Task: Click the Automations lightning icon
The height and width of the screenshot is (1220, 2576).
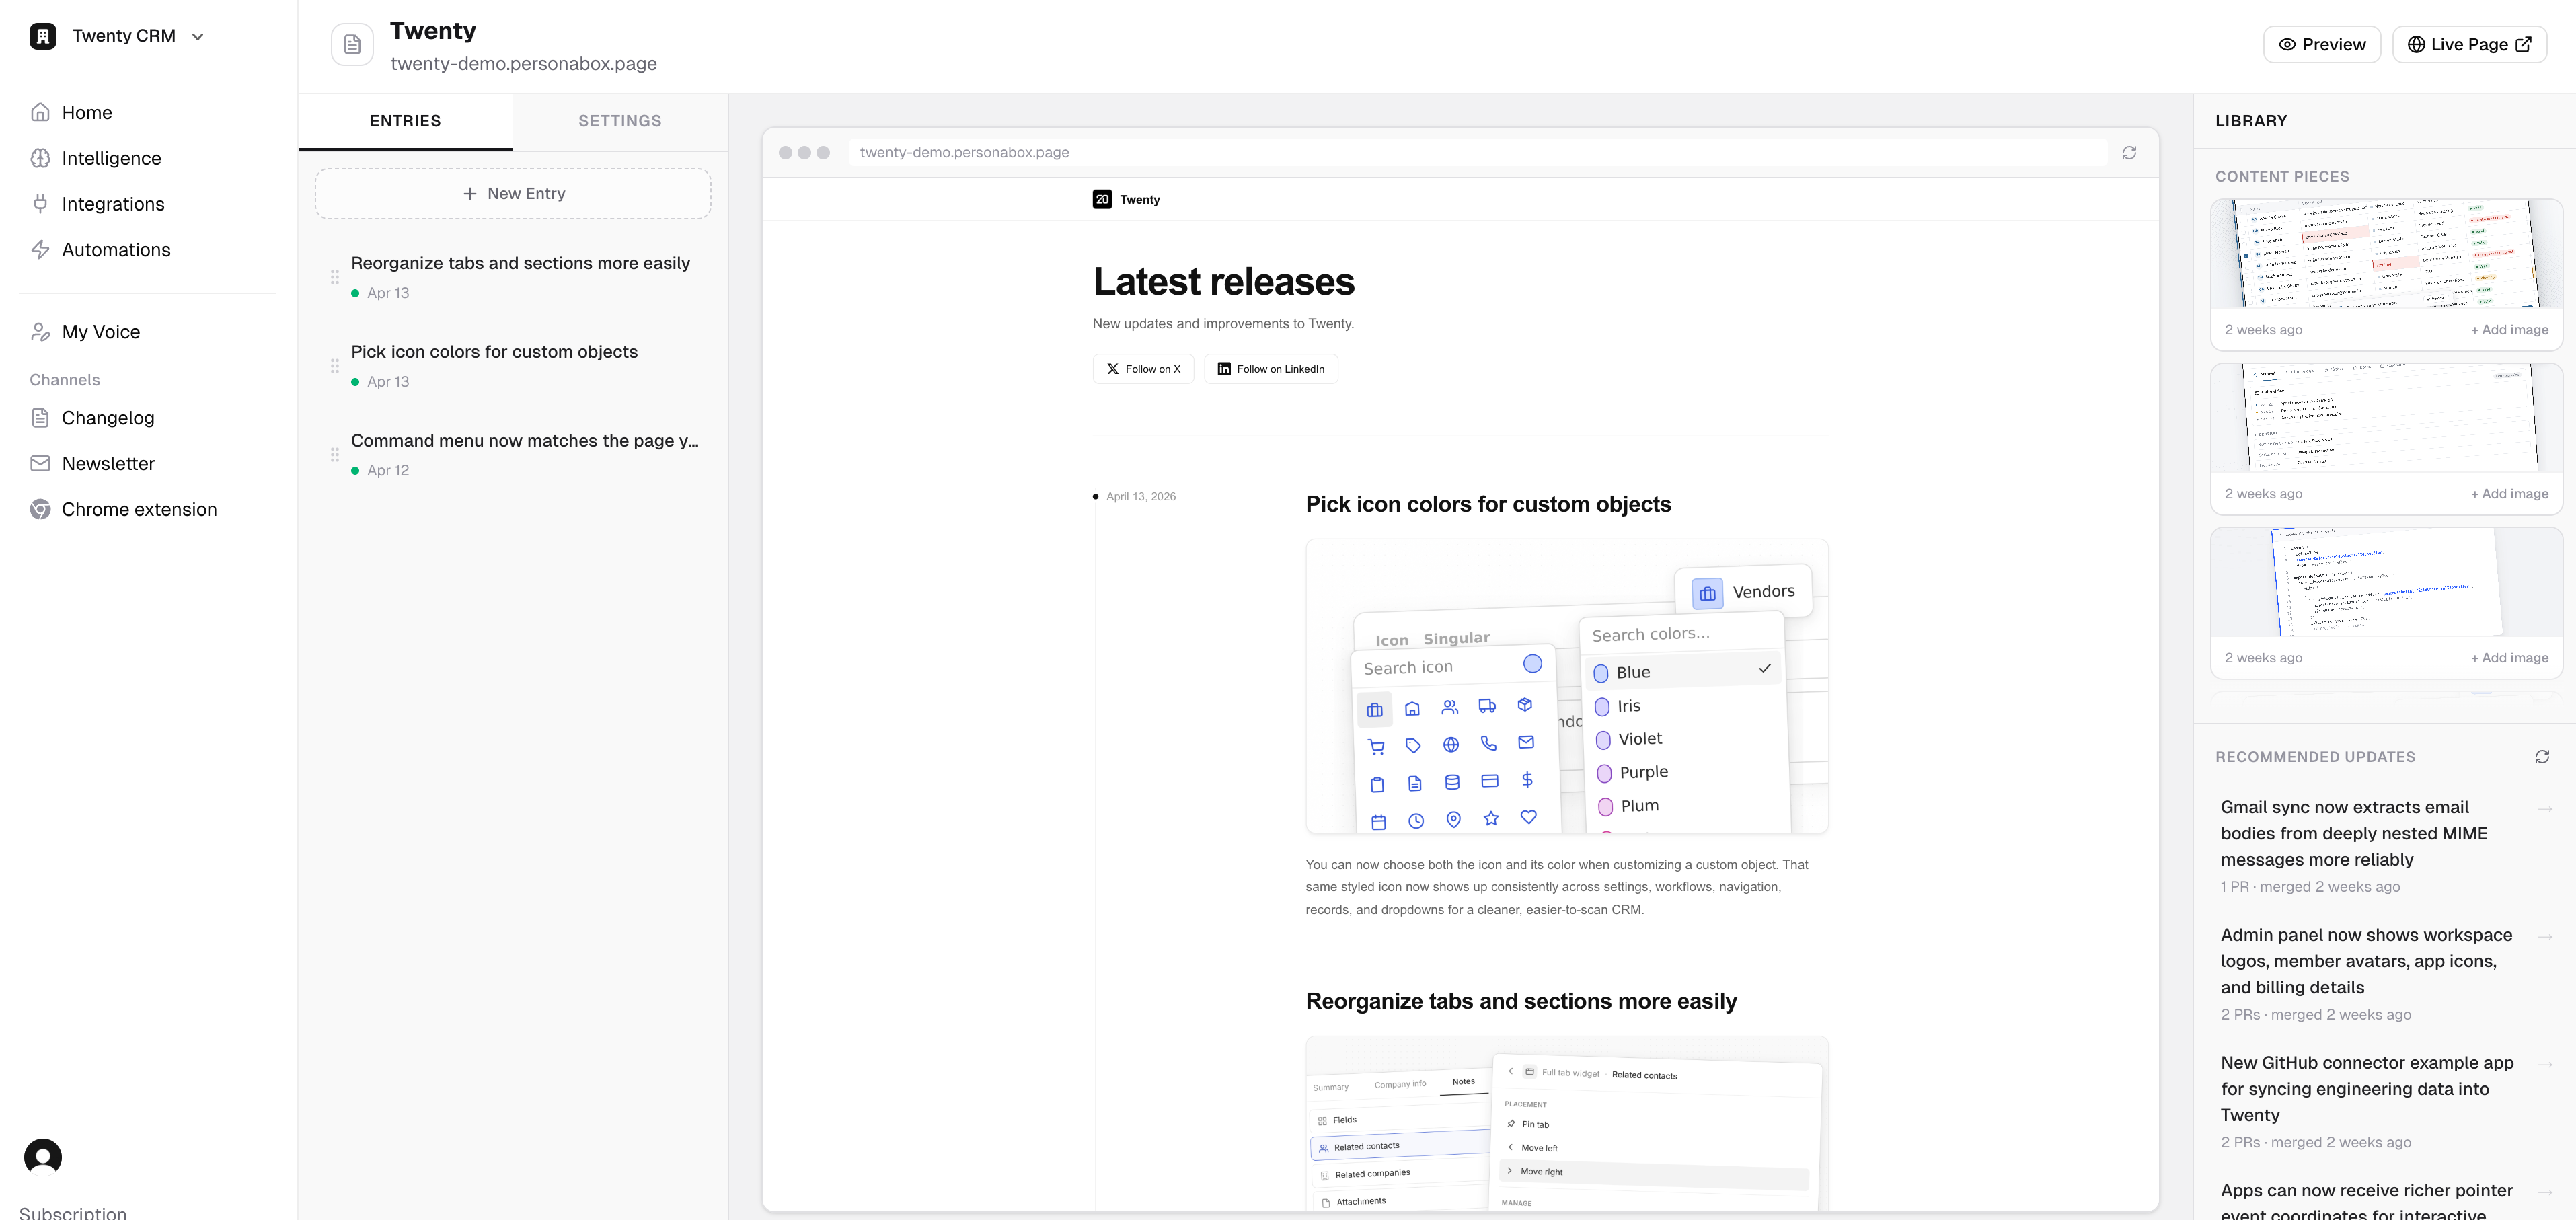Action: pos(40,250)
